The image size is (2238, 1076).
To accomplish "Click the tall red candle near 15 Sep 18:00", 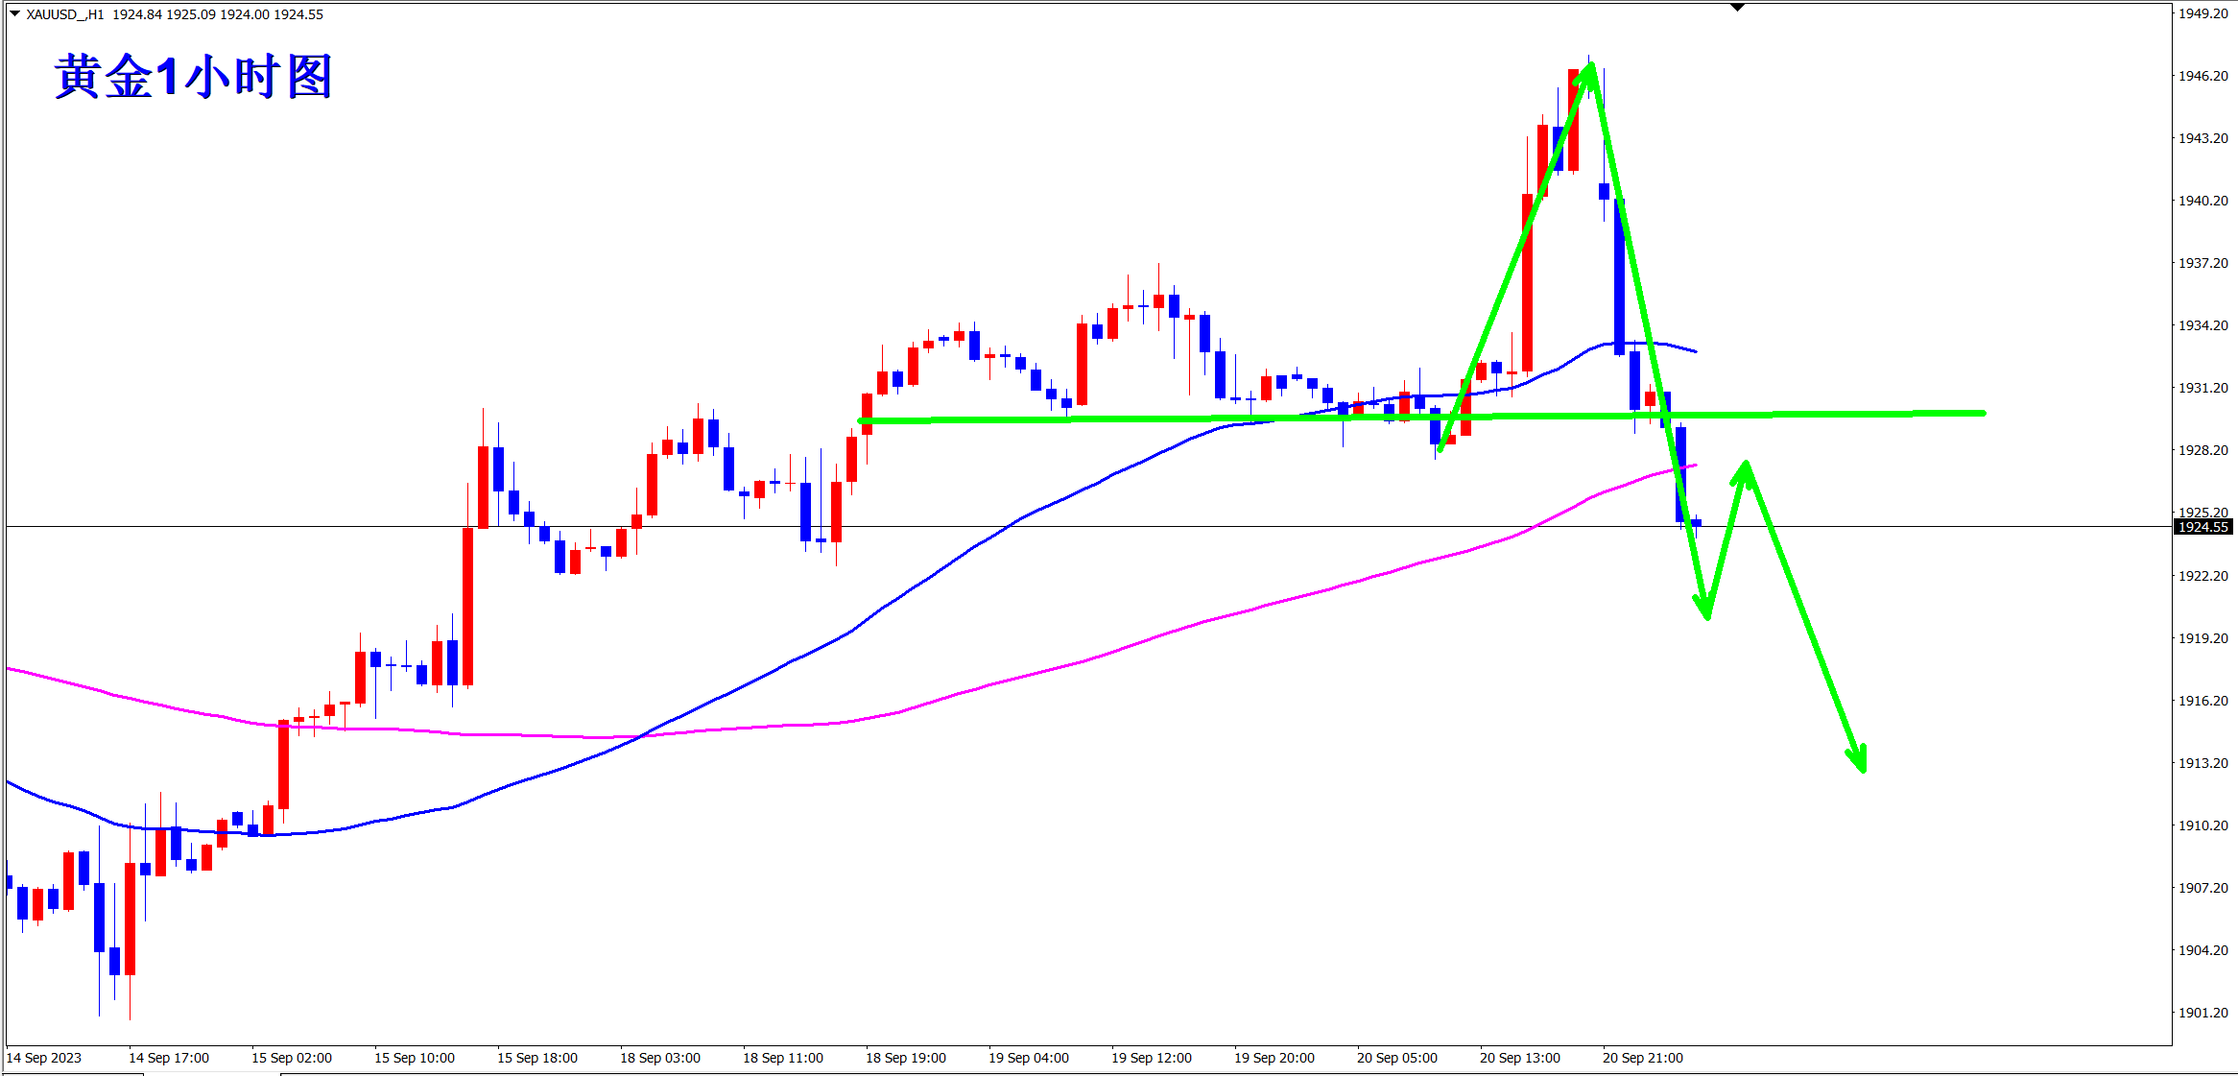I will 467,605.
